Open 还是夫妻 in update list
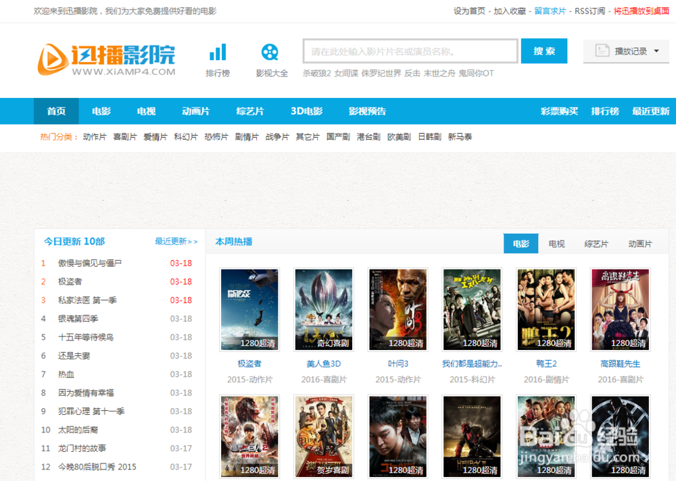The image size is (676, 481). (x=74, y=355)
